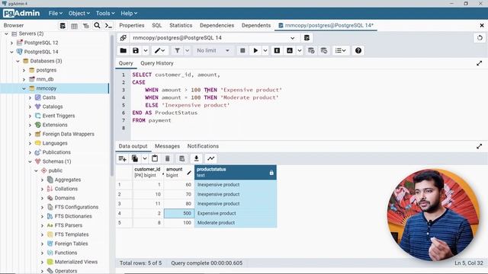Click the copy rows icon in results toolbar
The height and width of the screenshot is (274, 488).
[x=135, y=158]
